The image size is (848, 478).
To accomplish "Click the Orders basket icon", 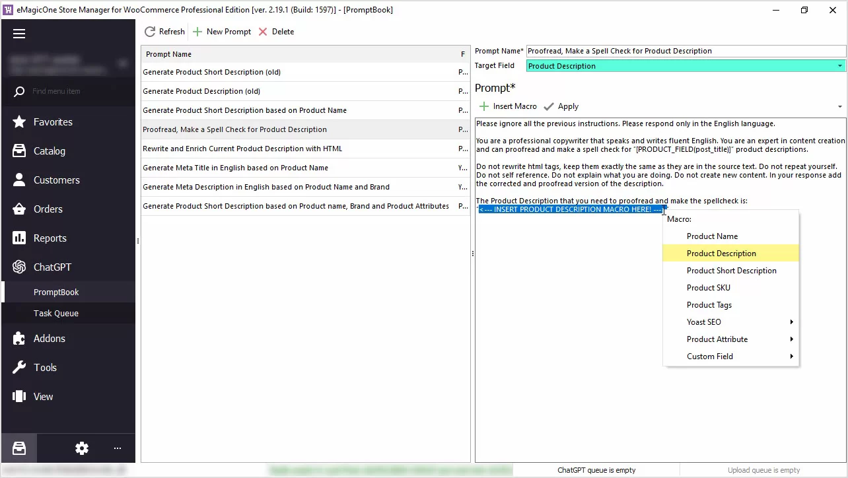I will coord(19,209).
